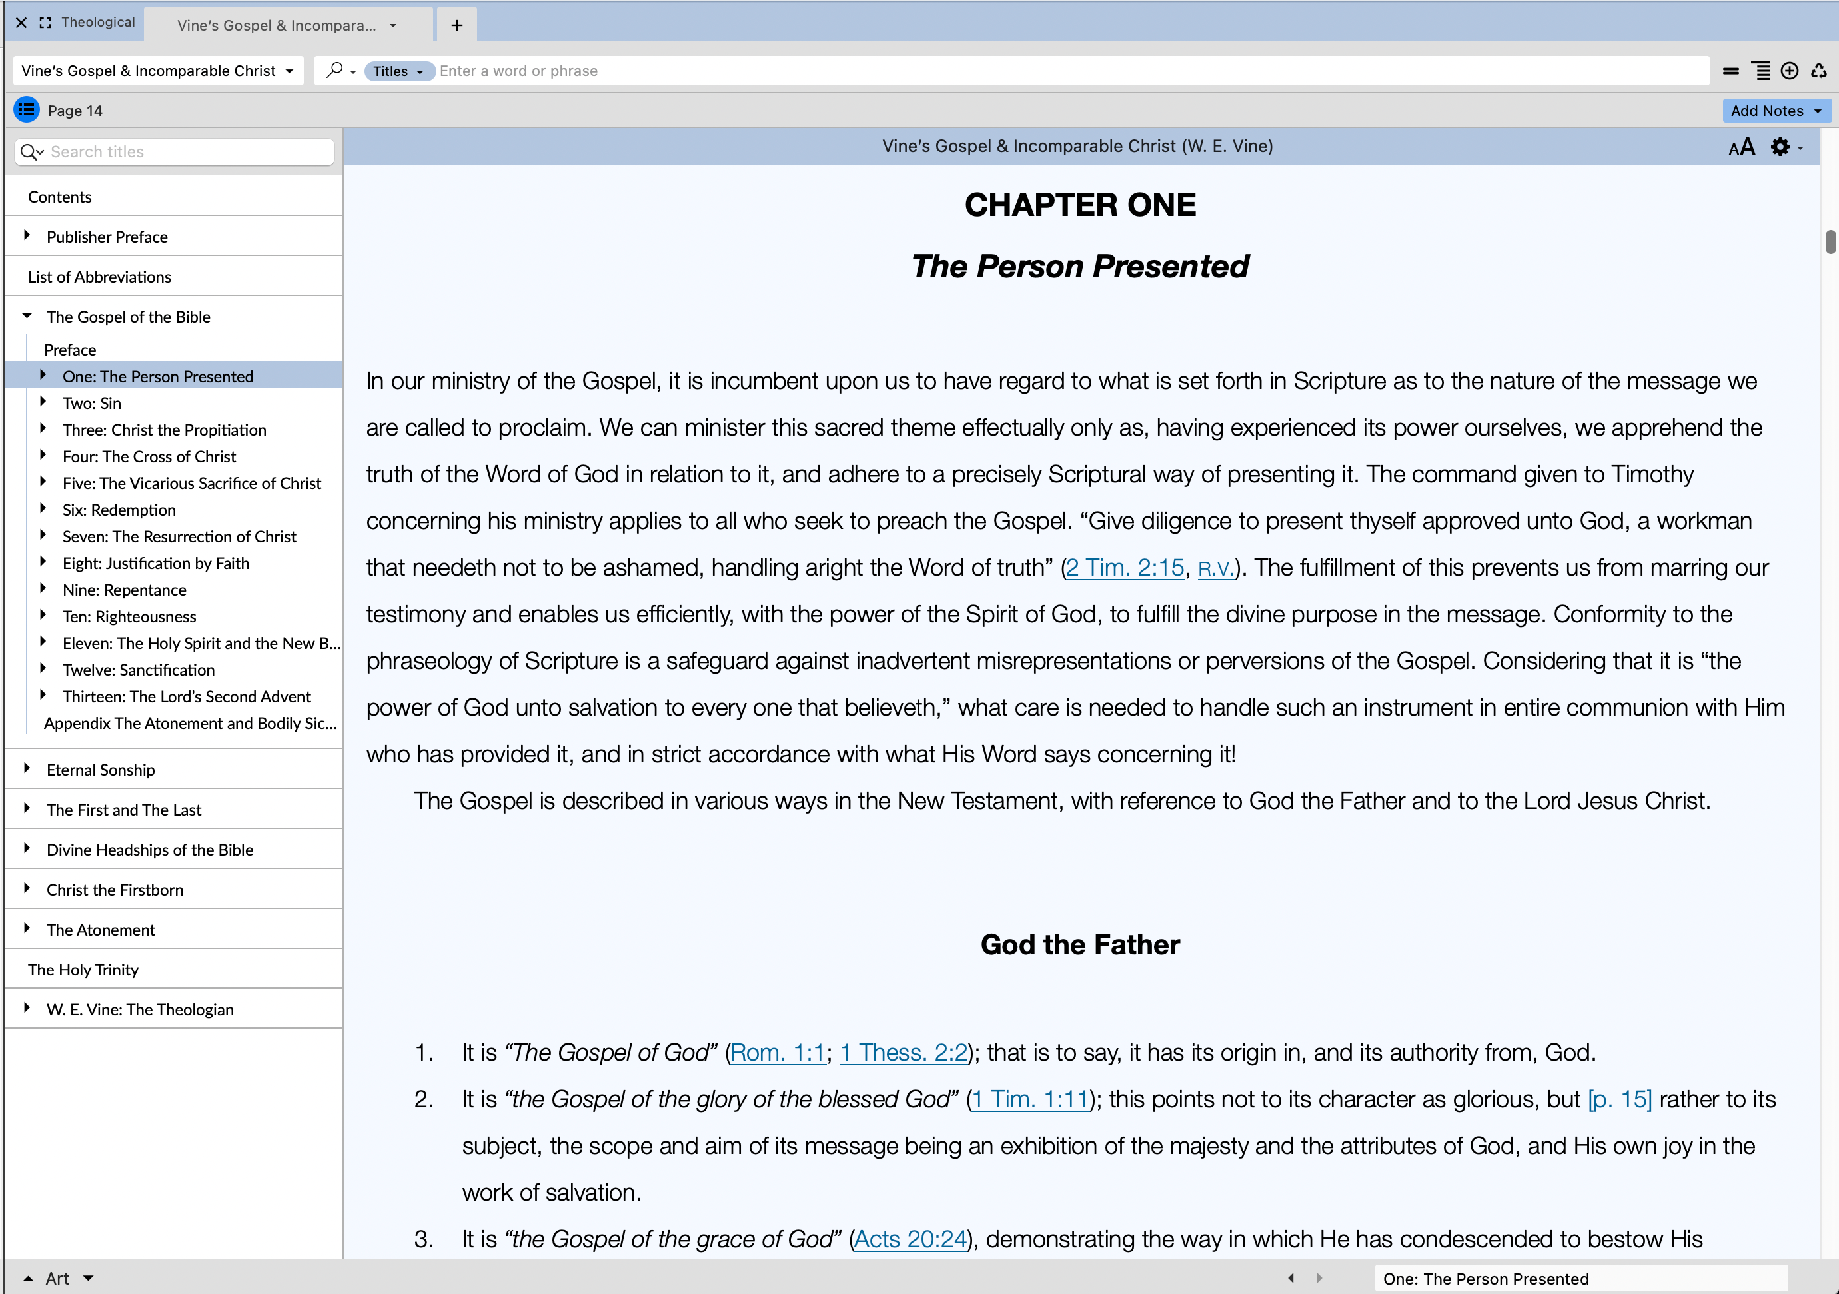Toggle the blue table of contents icon

coord(27,110)
